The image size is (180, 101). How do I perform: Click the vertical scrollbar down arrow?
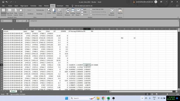click(x=179, y=89)
